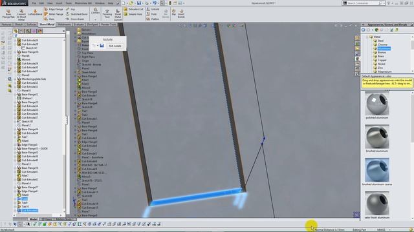The width and height of the screenshot is (414, 232).
Task: Collapse the Metal appearances folder
Action: click(x=367, y=37)
